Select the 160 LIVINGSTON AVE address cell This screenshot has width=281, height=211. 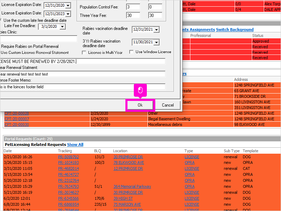257,102
